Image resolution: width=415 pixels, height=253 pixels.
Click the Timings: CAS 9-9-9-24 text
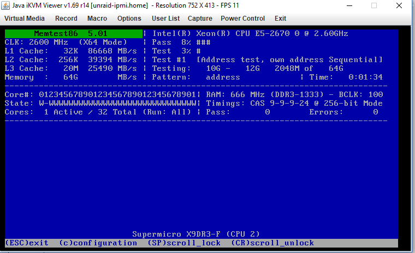[x=294, y=104]
